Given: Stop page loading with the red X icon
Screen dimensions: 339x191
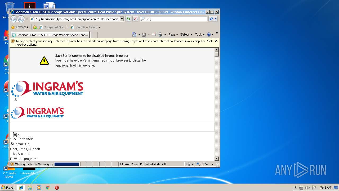Looking at the screenshot, I should click(x=135, y=19).
